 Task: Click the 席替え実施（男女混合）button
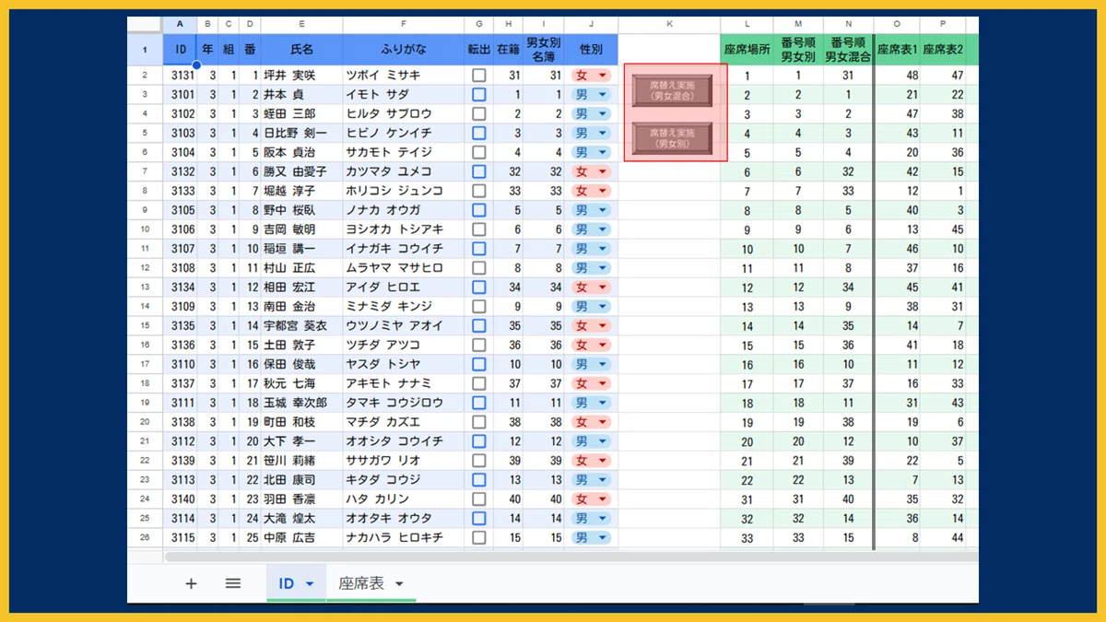click(x=672, y=89)
